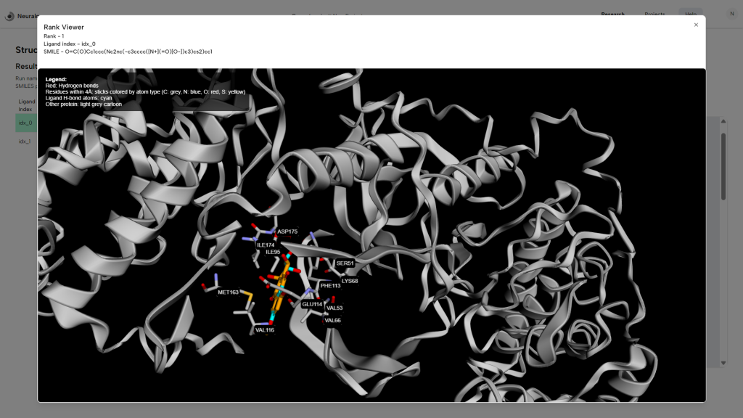Open the Research tab
The height and width of the screenshot is (418, 743).
coord(612,15)
